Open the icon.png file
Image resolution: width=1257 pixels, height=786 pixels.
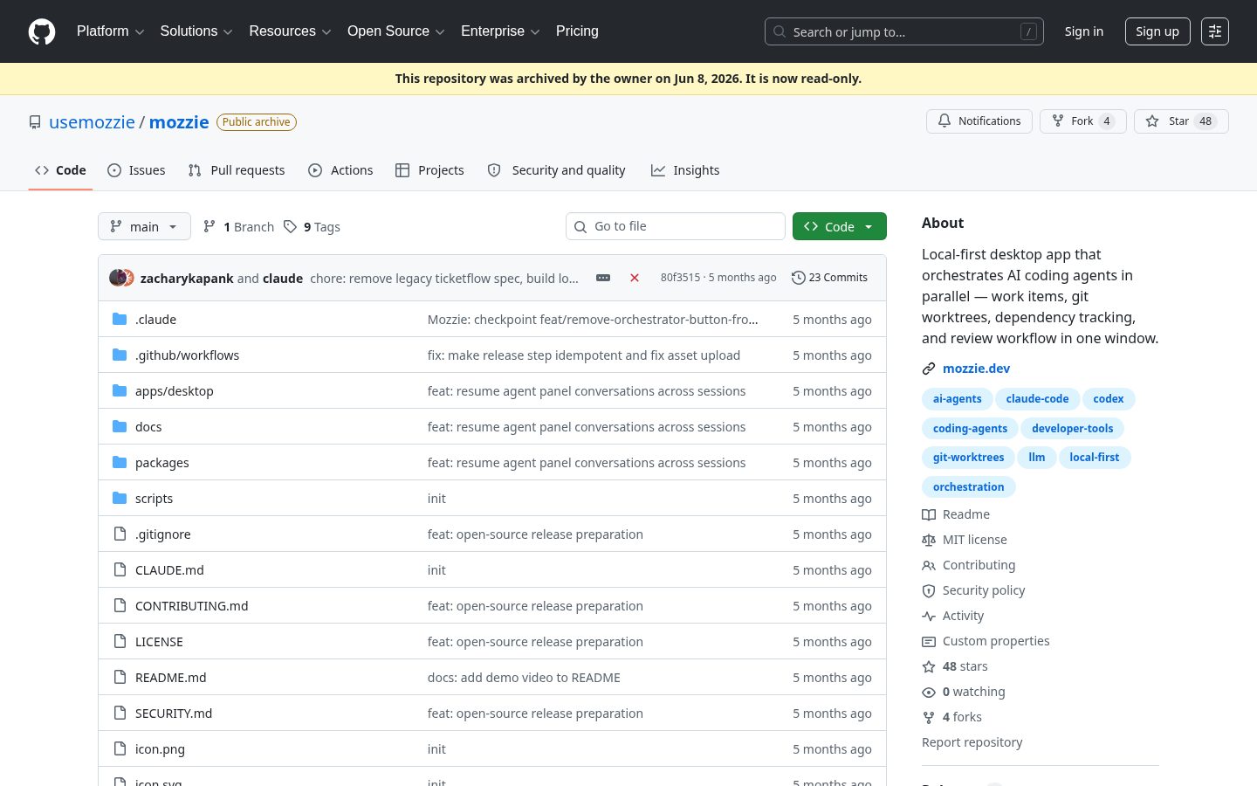[x=160, y=749]
